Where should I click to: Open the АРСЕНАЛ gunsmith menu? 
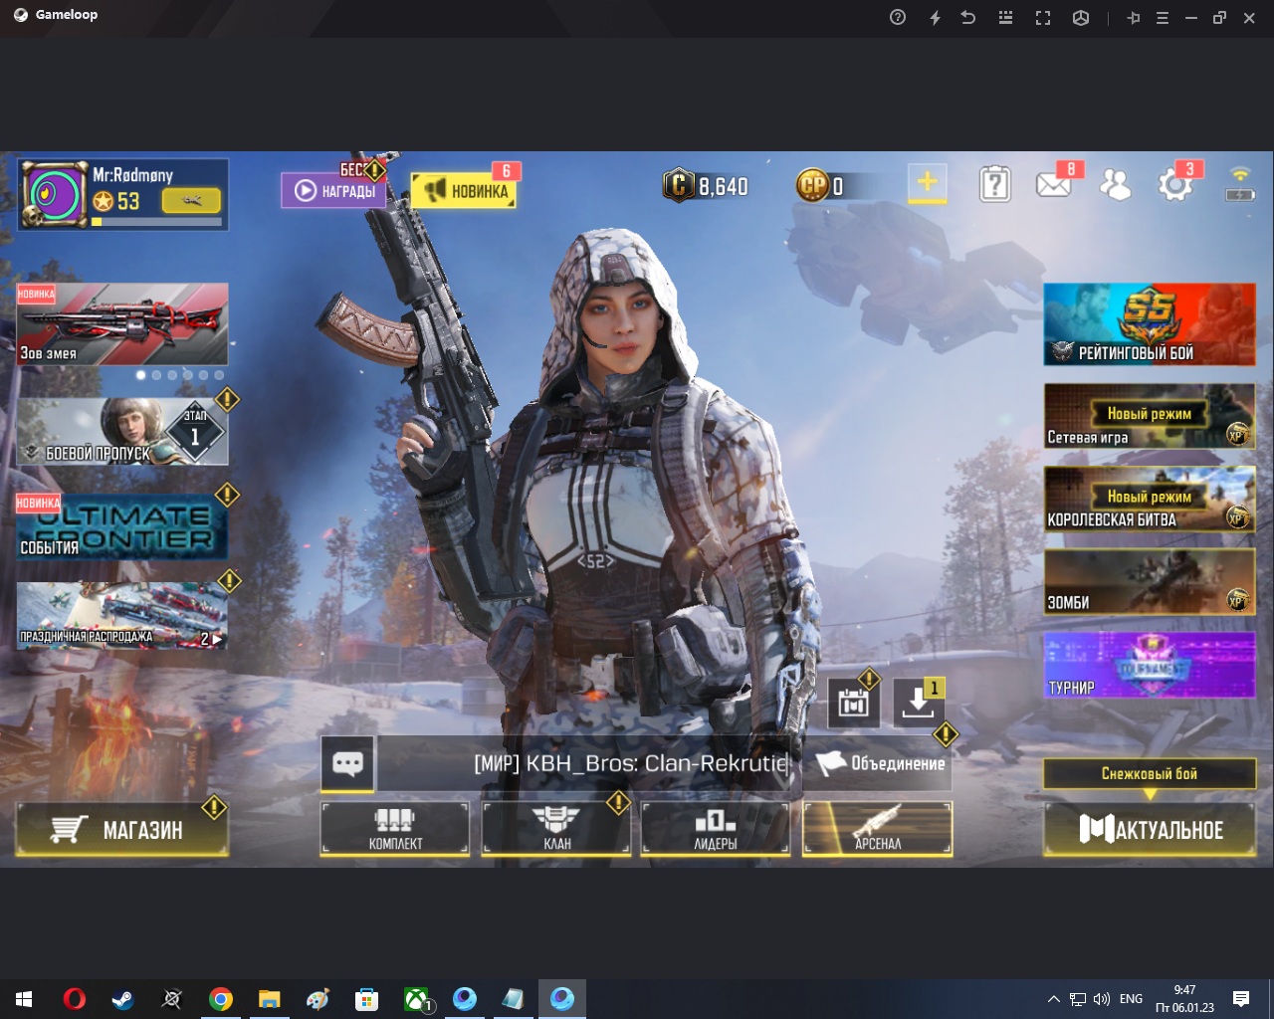877,829
